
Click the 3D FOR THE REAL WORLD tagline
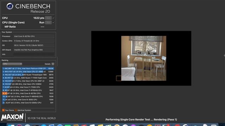coord(41,118)
